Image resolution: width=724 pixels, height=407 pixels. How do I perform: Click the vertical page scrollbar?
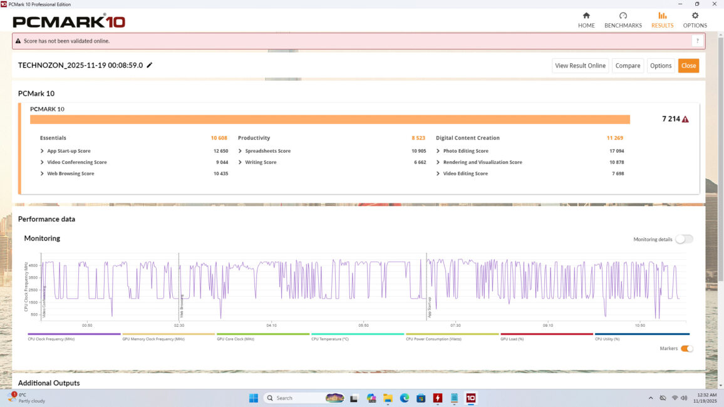click(x=720, y=159)
